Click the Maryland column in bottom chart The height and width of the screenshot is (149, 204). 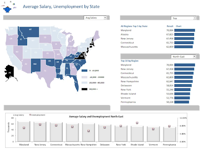coord(24,131)
